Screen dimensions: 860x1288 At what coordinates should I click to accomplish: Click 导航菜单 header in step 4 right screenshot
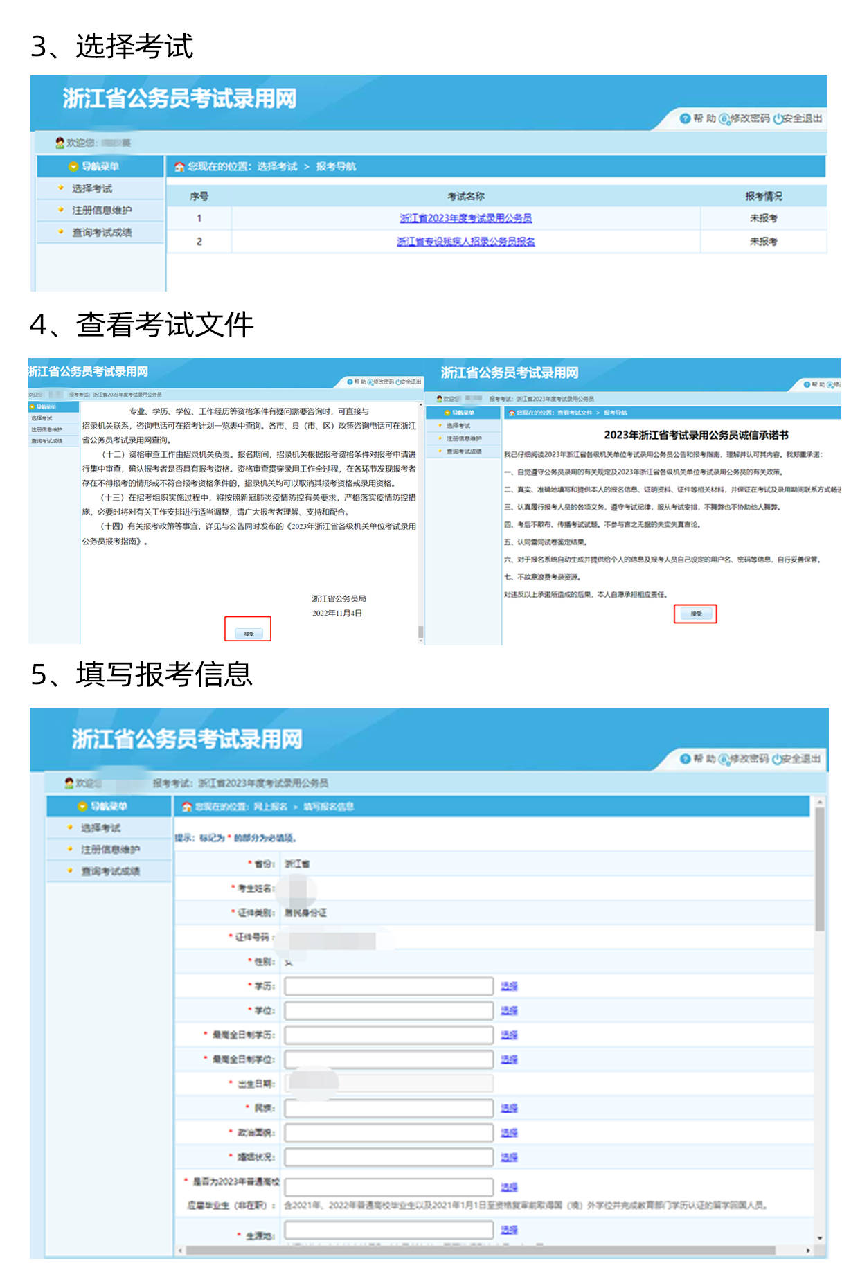point(463,413)
